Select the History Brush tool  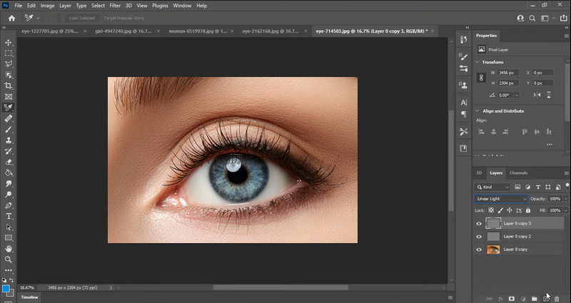[x=9, y=151]
